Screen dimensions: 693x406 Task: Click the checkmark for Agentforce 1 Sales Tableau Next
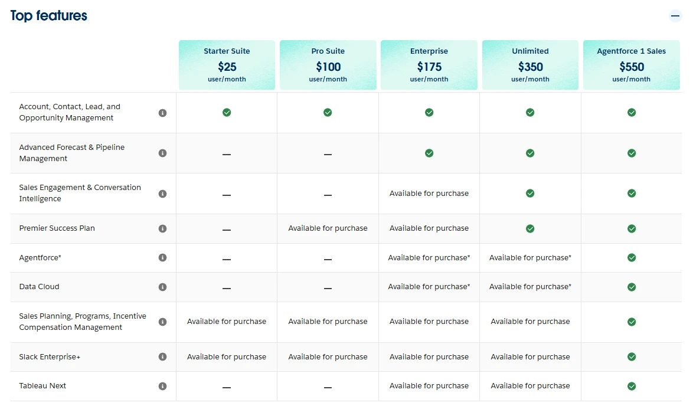632,385
